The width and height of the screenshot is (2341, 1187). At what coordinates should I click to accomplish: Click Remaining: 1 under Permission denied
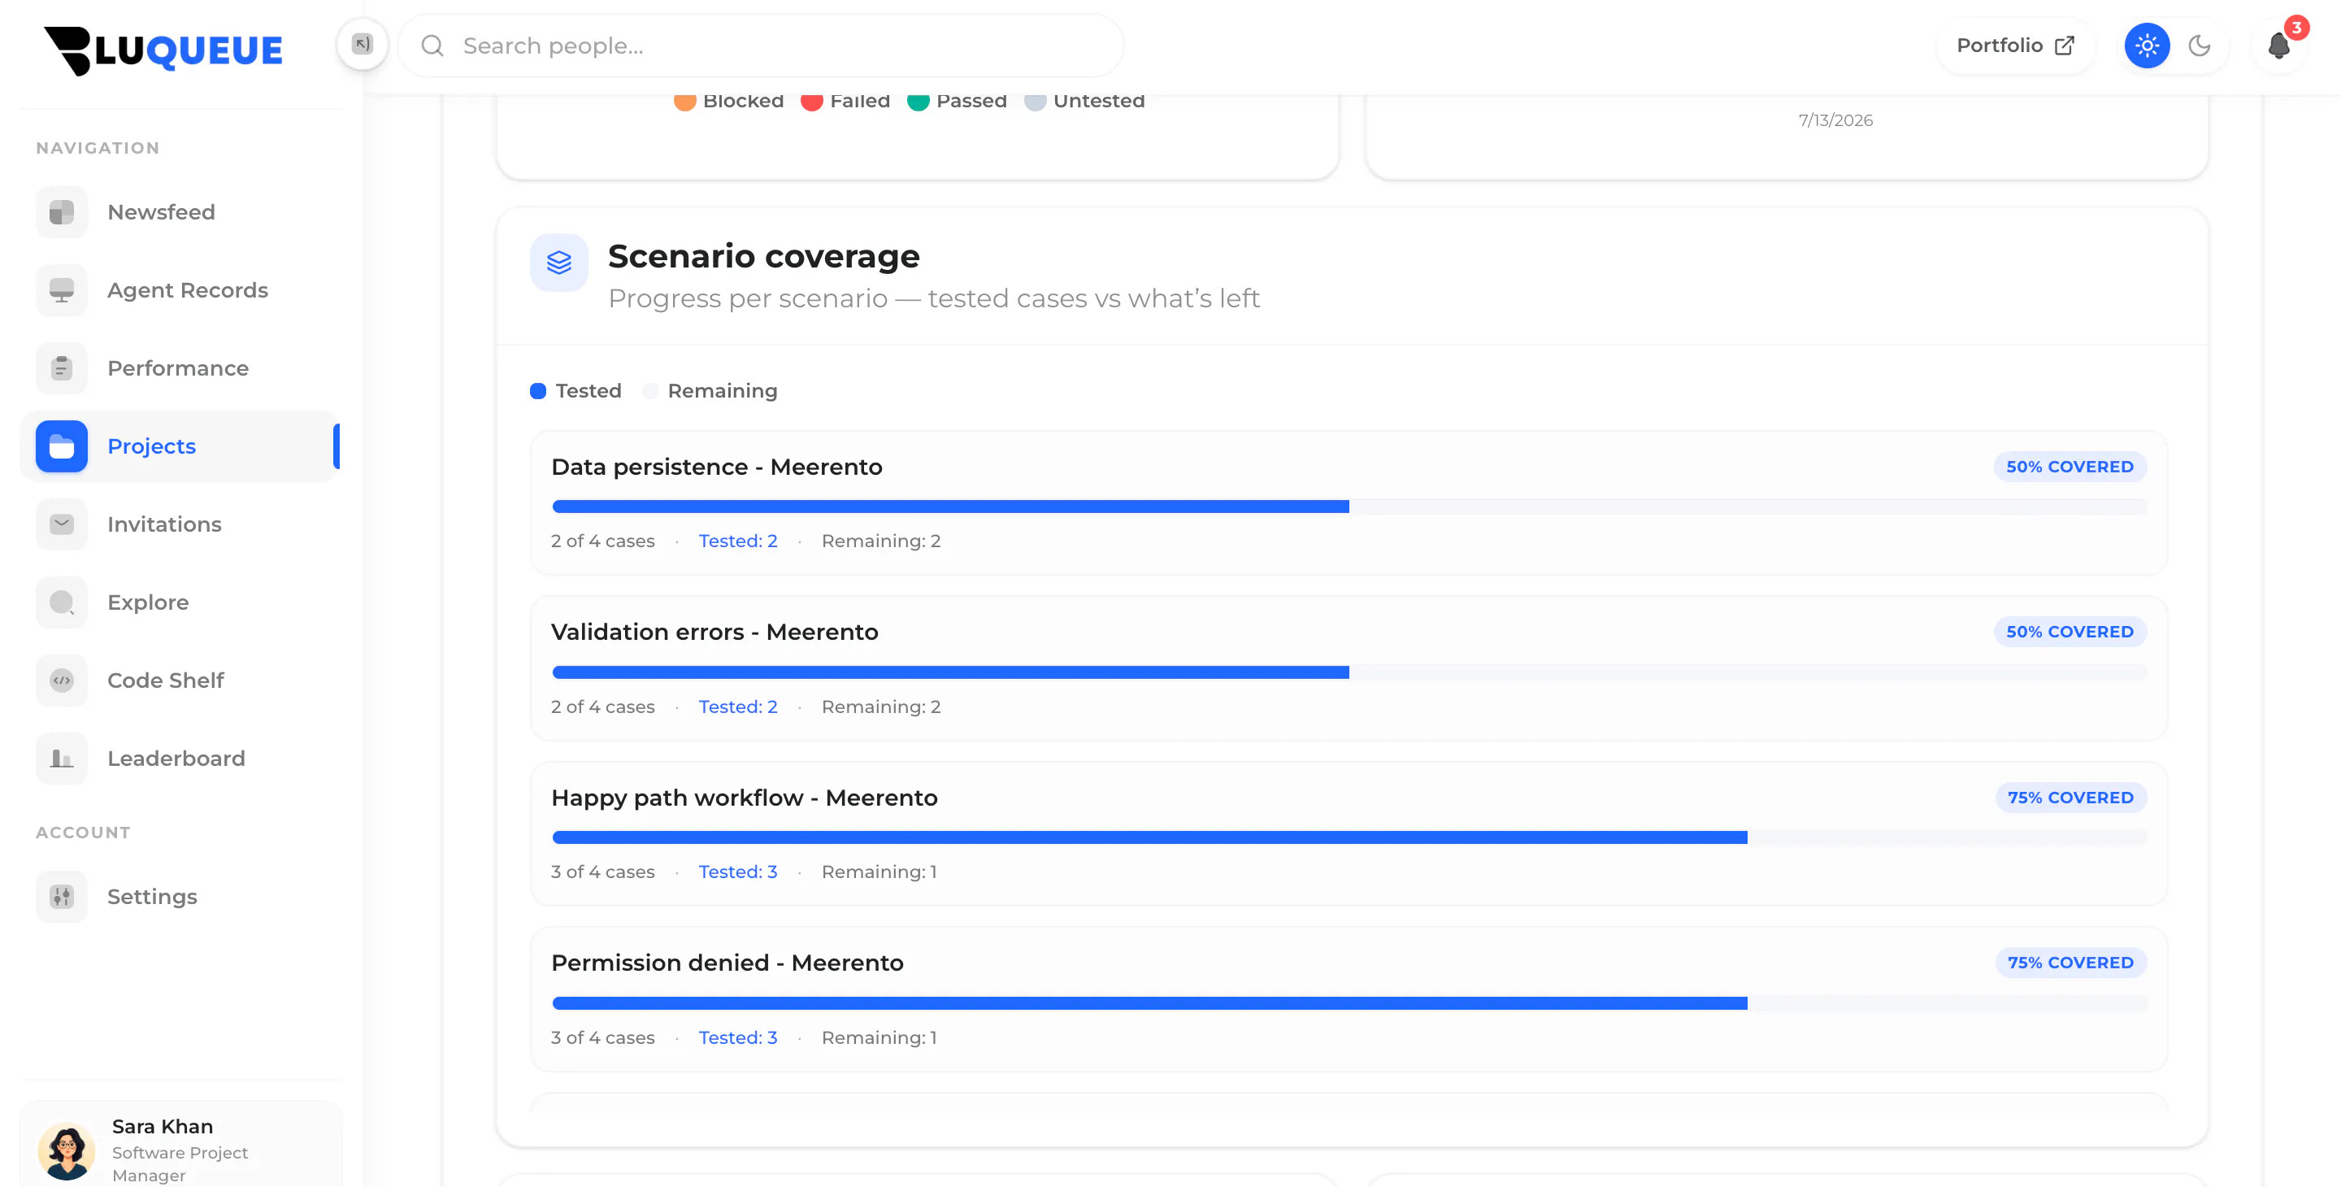[880, 1037]
